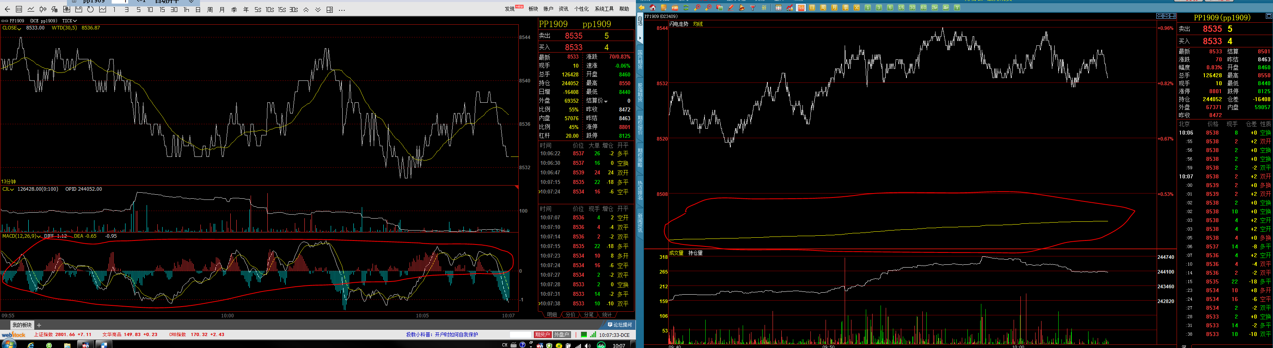Click the green circular arrows refresh icon
Viewport: 1273px width, 348px height.
click(x=686, y=8)
